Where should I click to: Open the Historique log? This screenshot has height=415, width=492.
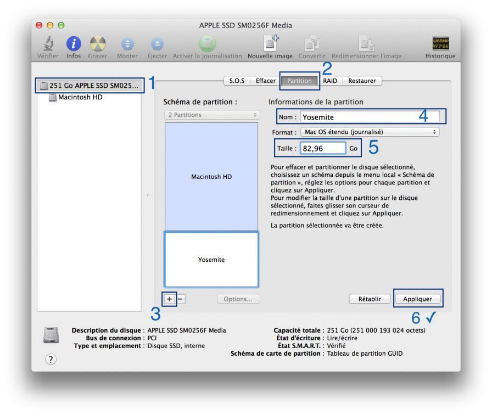tap(440, 43)
